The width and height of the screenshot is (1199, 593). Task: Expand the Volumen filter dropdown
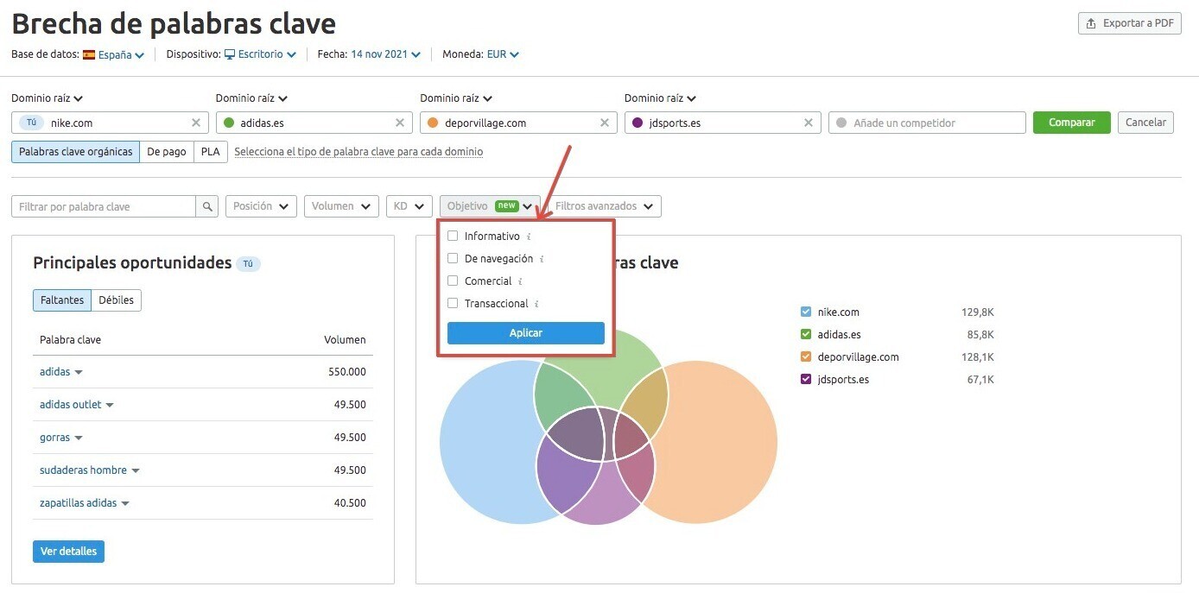point(341,206)
